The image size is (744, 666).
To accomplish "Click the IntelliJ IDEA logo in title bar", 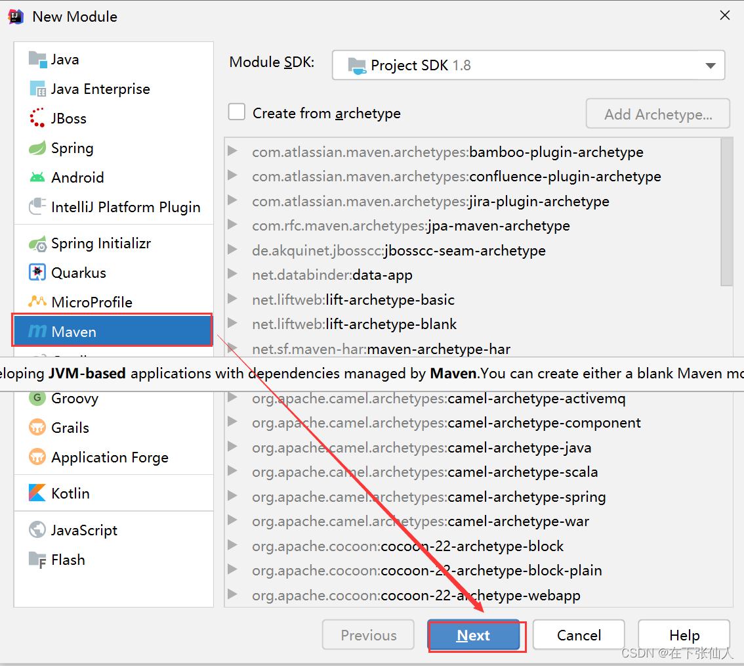I will [x=16, y=16].
